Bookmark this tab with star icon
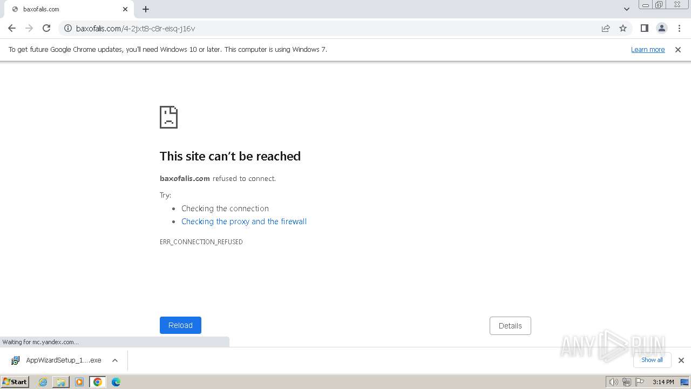Image resolution: width=691 pixels, height=389 pixels. pyautogui.click(x=623, y=28)
